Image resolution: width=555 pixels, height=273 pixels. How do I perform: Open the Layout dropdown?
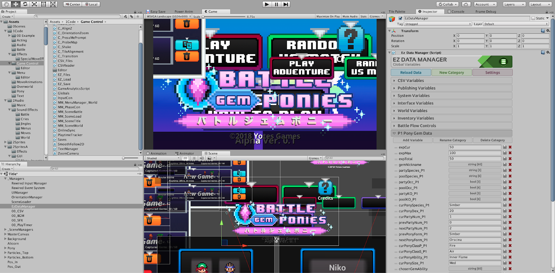point(540,4)
